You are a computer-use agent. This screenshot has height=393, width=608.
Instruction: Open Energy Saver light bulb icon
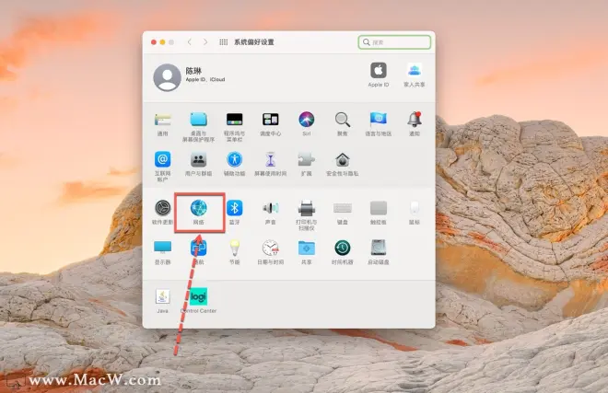click(x=234, y=248)
